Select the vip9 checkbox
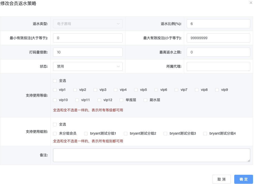Viewport: 255px width, 184px height. (x=217, y=90)
